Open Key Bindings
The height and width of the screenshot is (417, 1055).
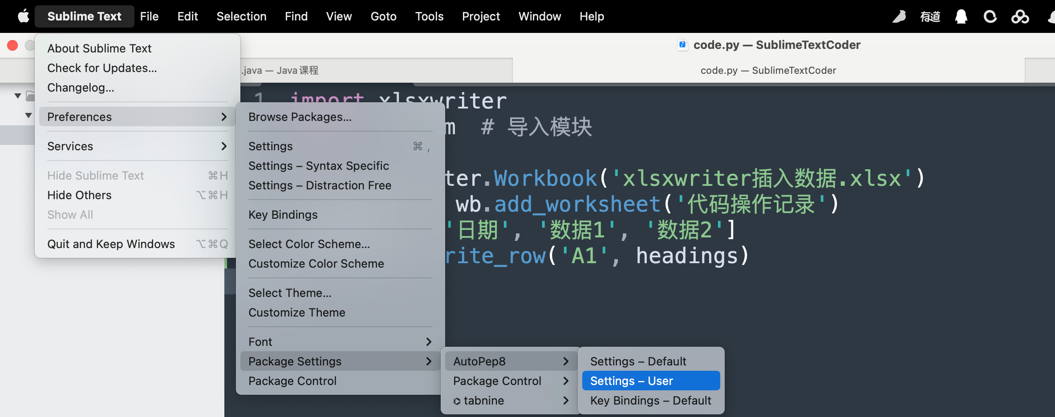click(x=340, y=214)
